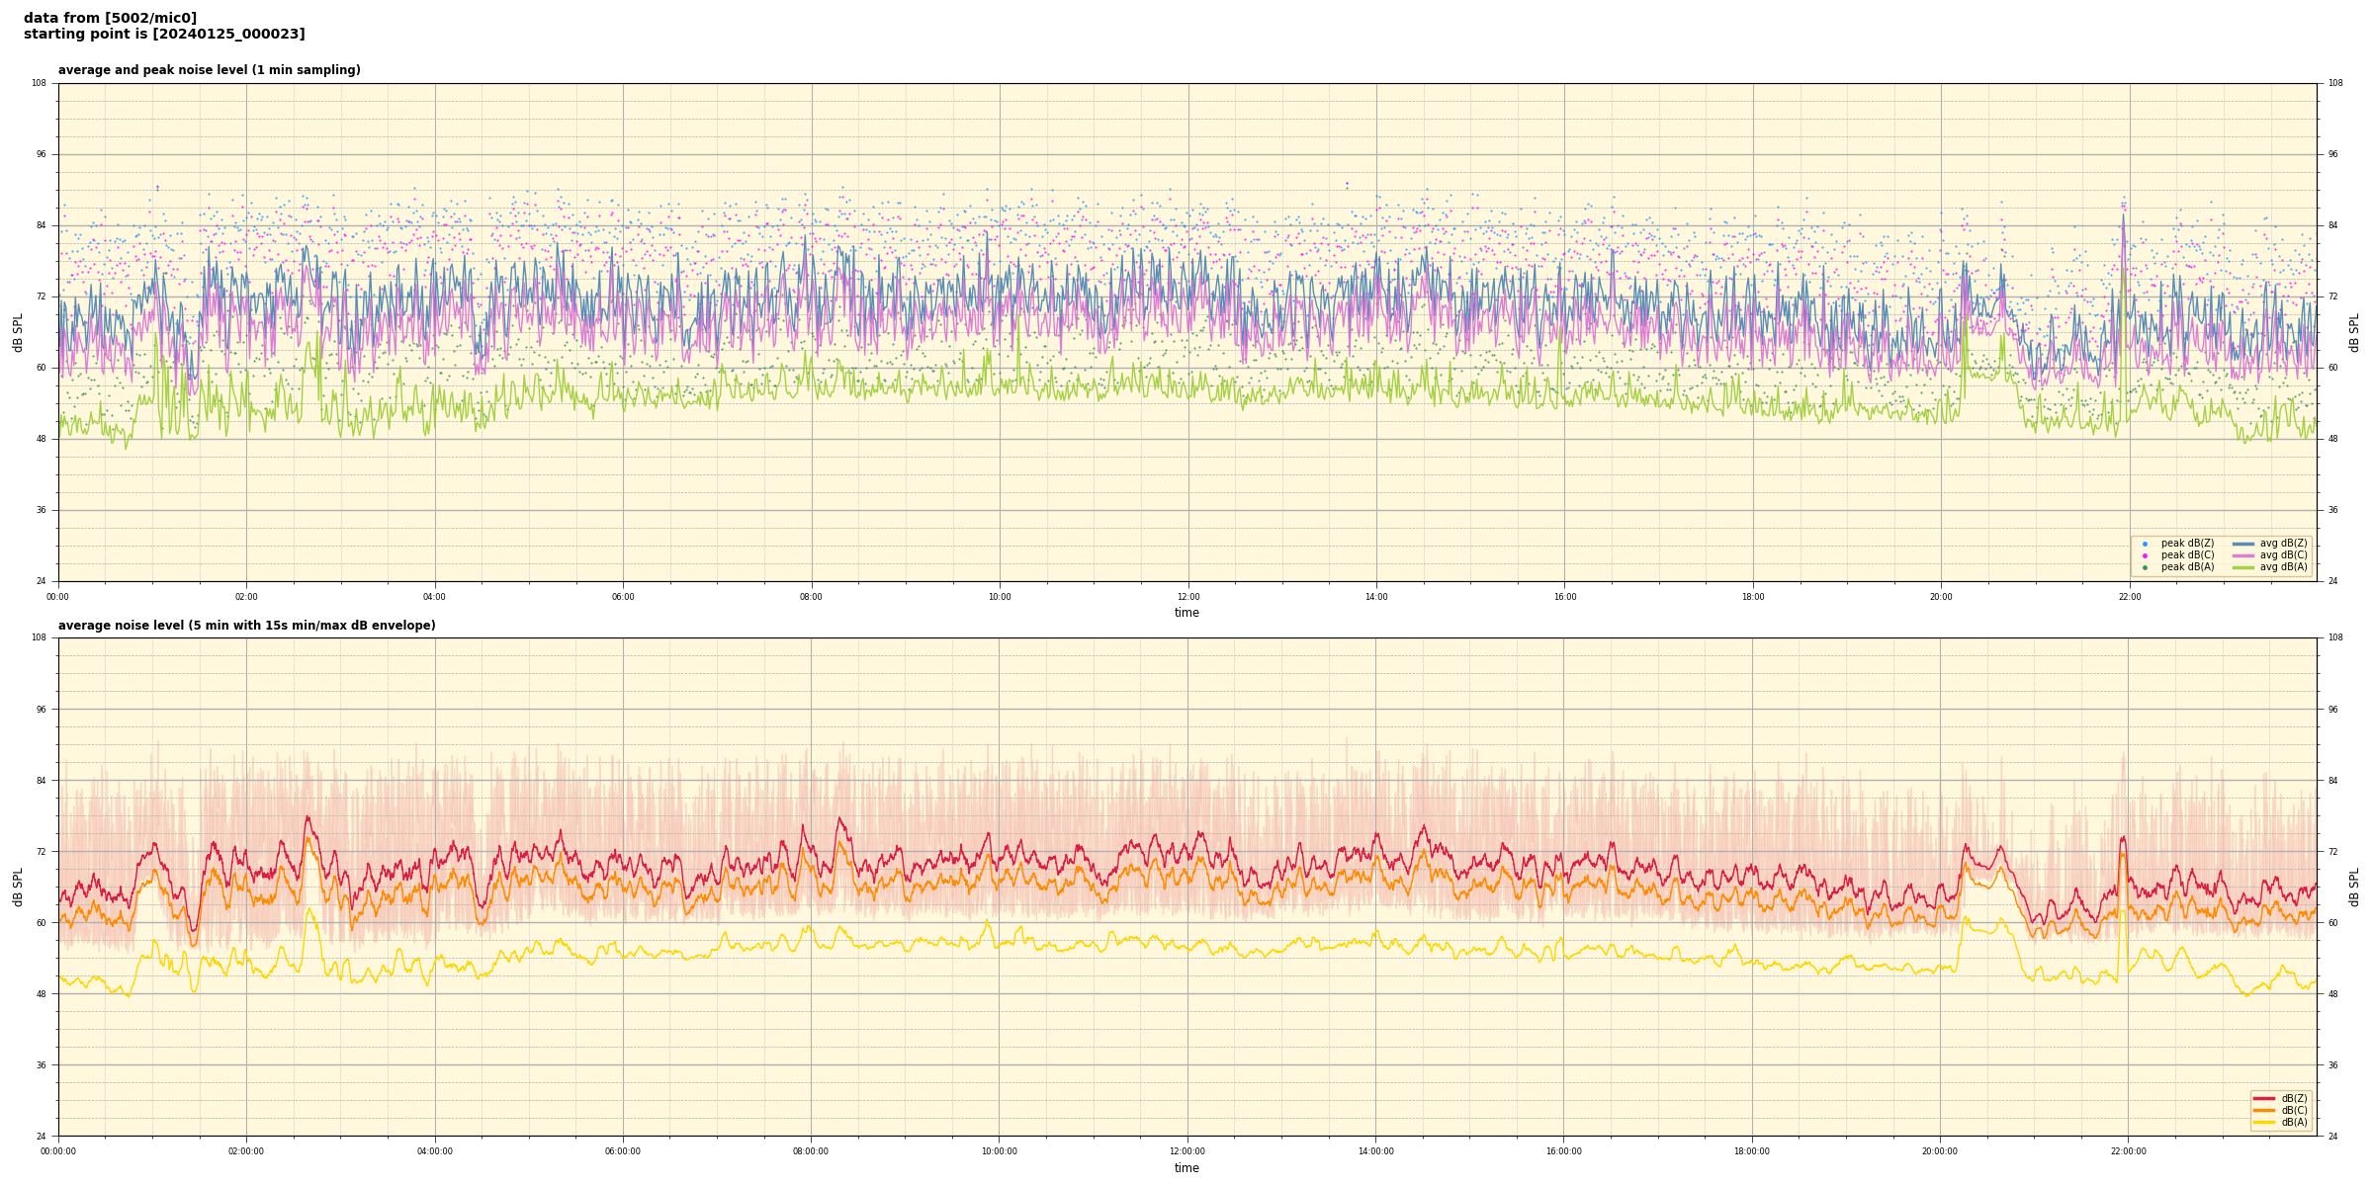This screenshot has height=1186, width=2373.
Task: Click the 12:00 tick on top chart axis
Action: coord(1187,597)
